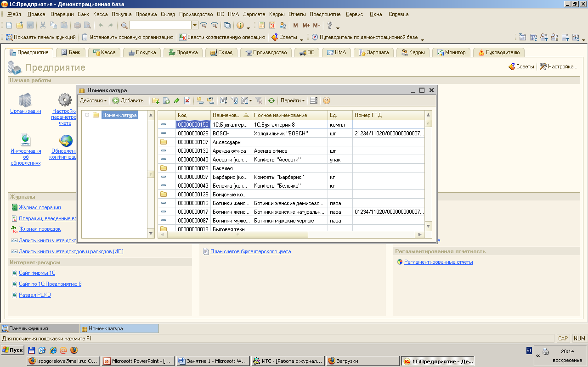588x367 pixels.
Task: Click the Edit pencil icon in Номенклатура
Action: [x=177, y=100]
